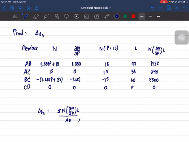
Task: Choose the thick white stroke thickness
Action: (x=159, y=16)
